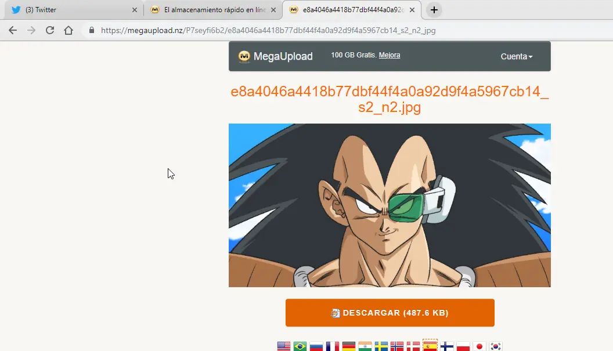Select the Sweden flag language
The image size is (613, 351).
381,346
